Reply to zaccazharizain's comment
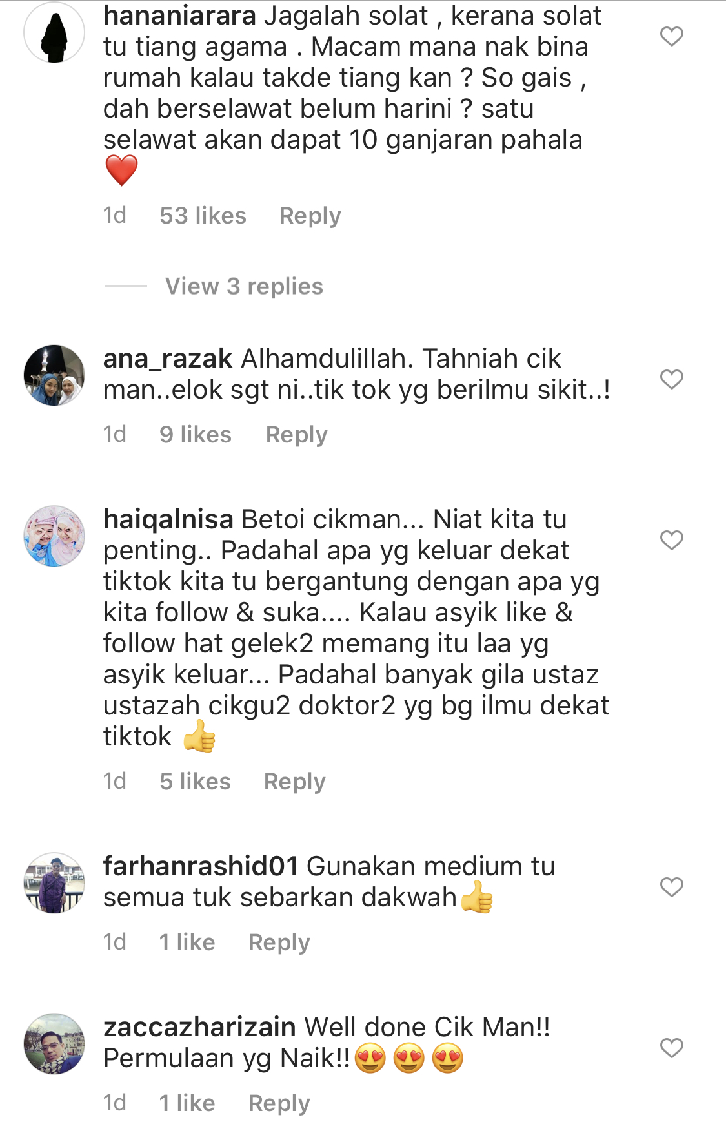 pos(279,1103)
